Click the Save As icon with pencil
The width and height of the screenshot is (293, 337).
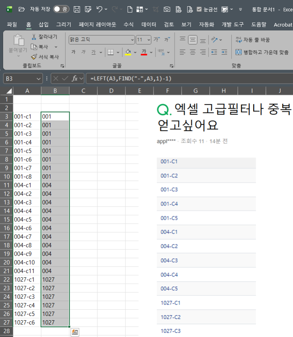coord(88,9)
